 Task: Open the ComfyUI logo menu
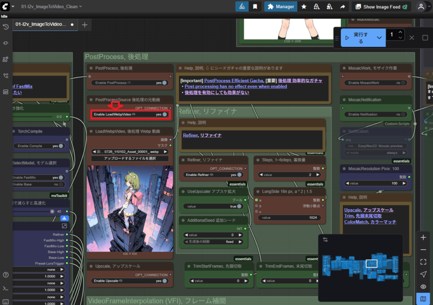[x=5, y=6]
